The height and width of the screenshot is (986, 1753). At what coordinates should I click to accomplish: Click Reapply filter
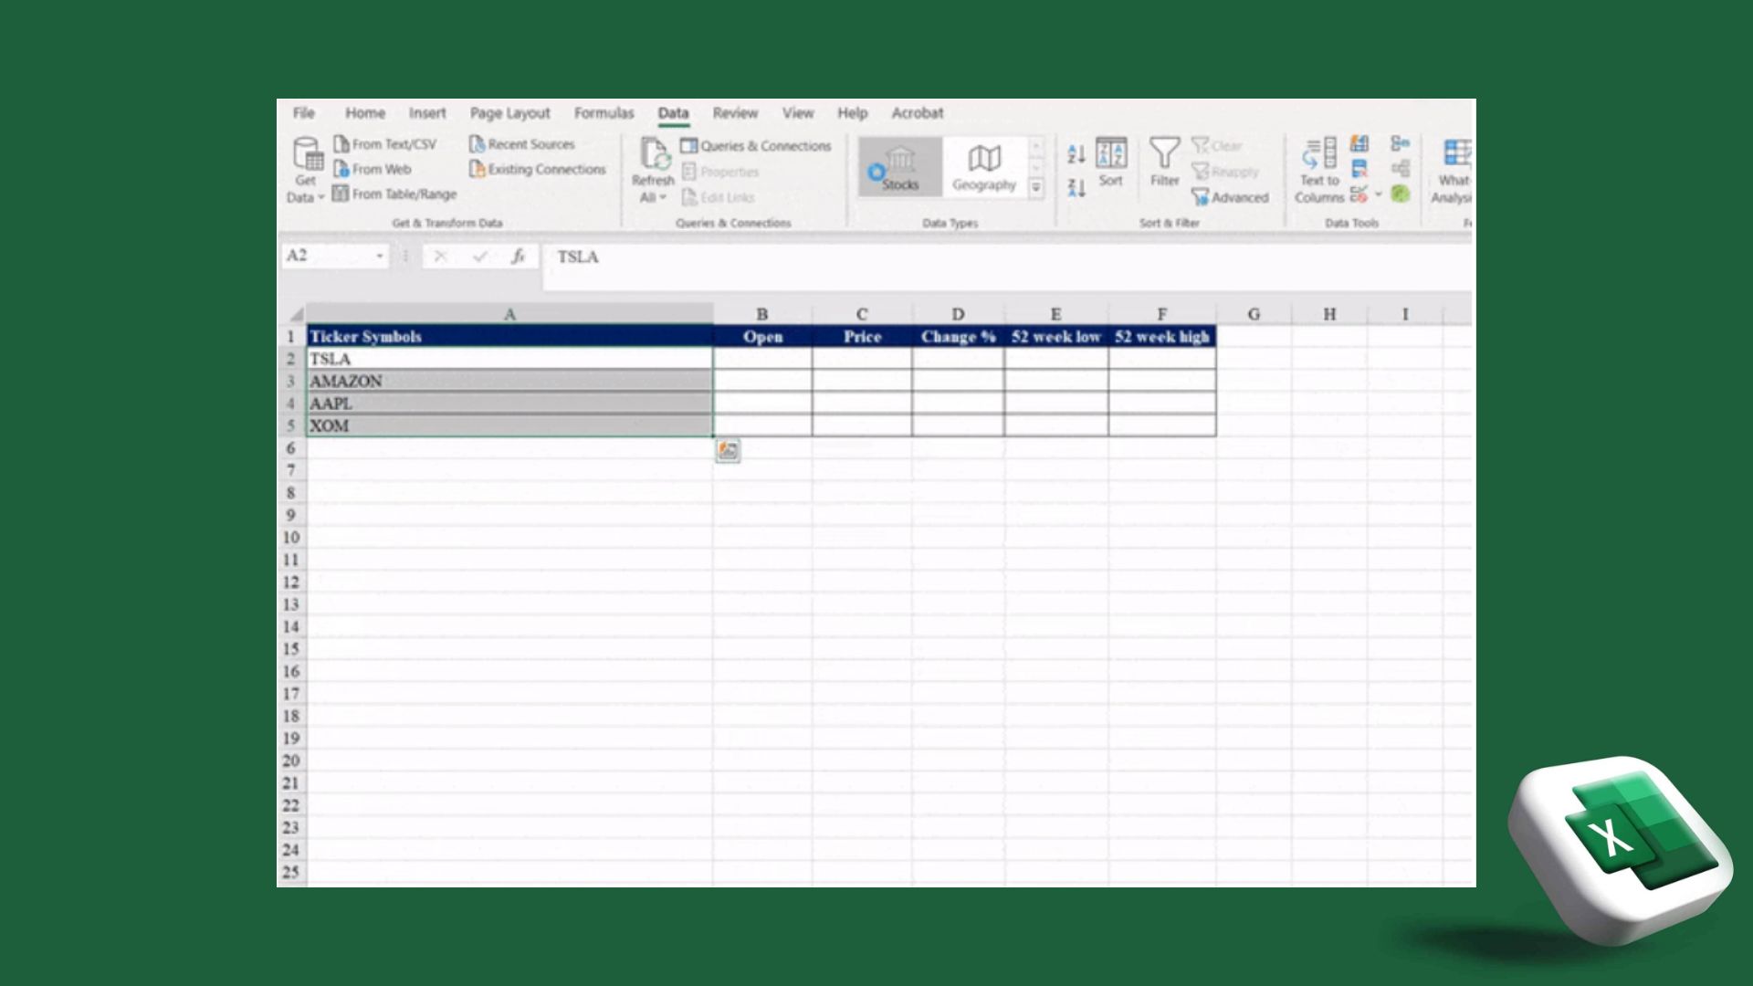click(x=1225, y=172)
